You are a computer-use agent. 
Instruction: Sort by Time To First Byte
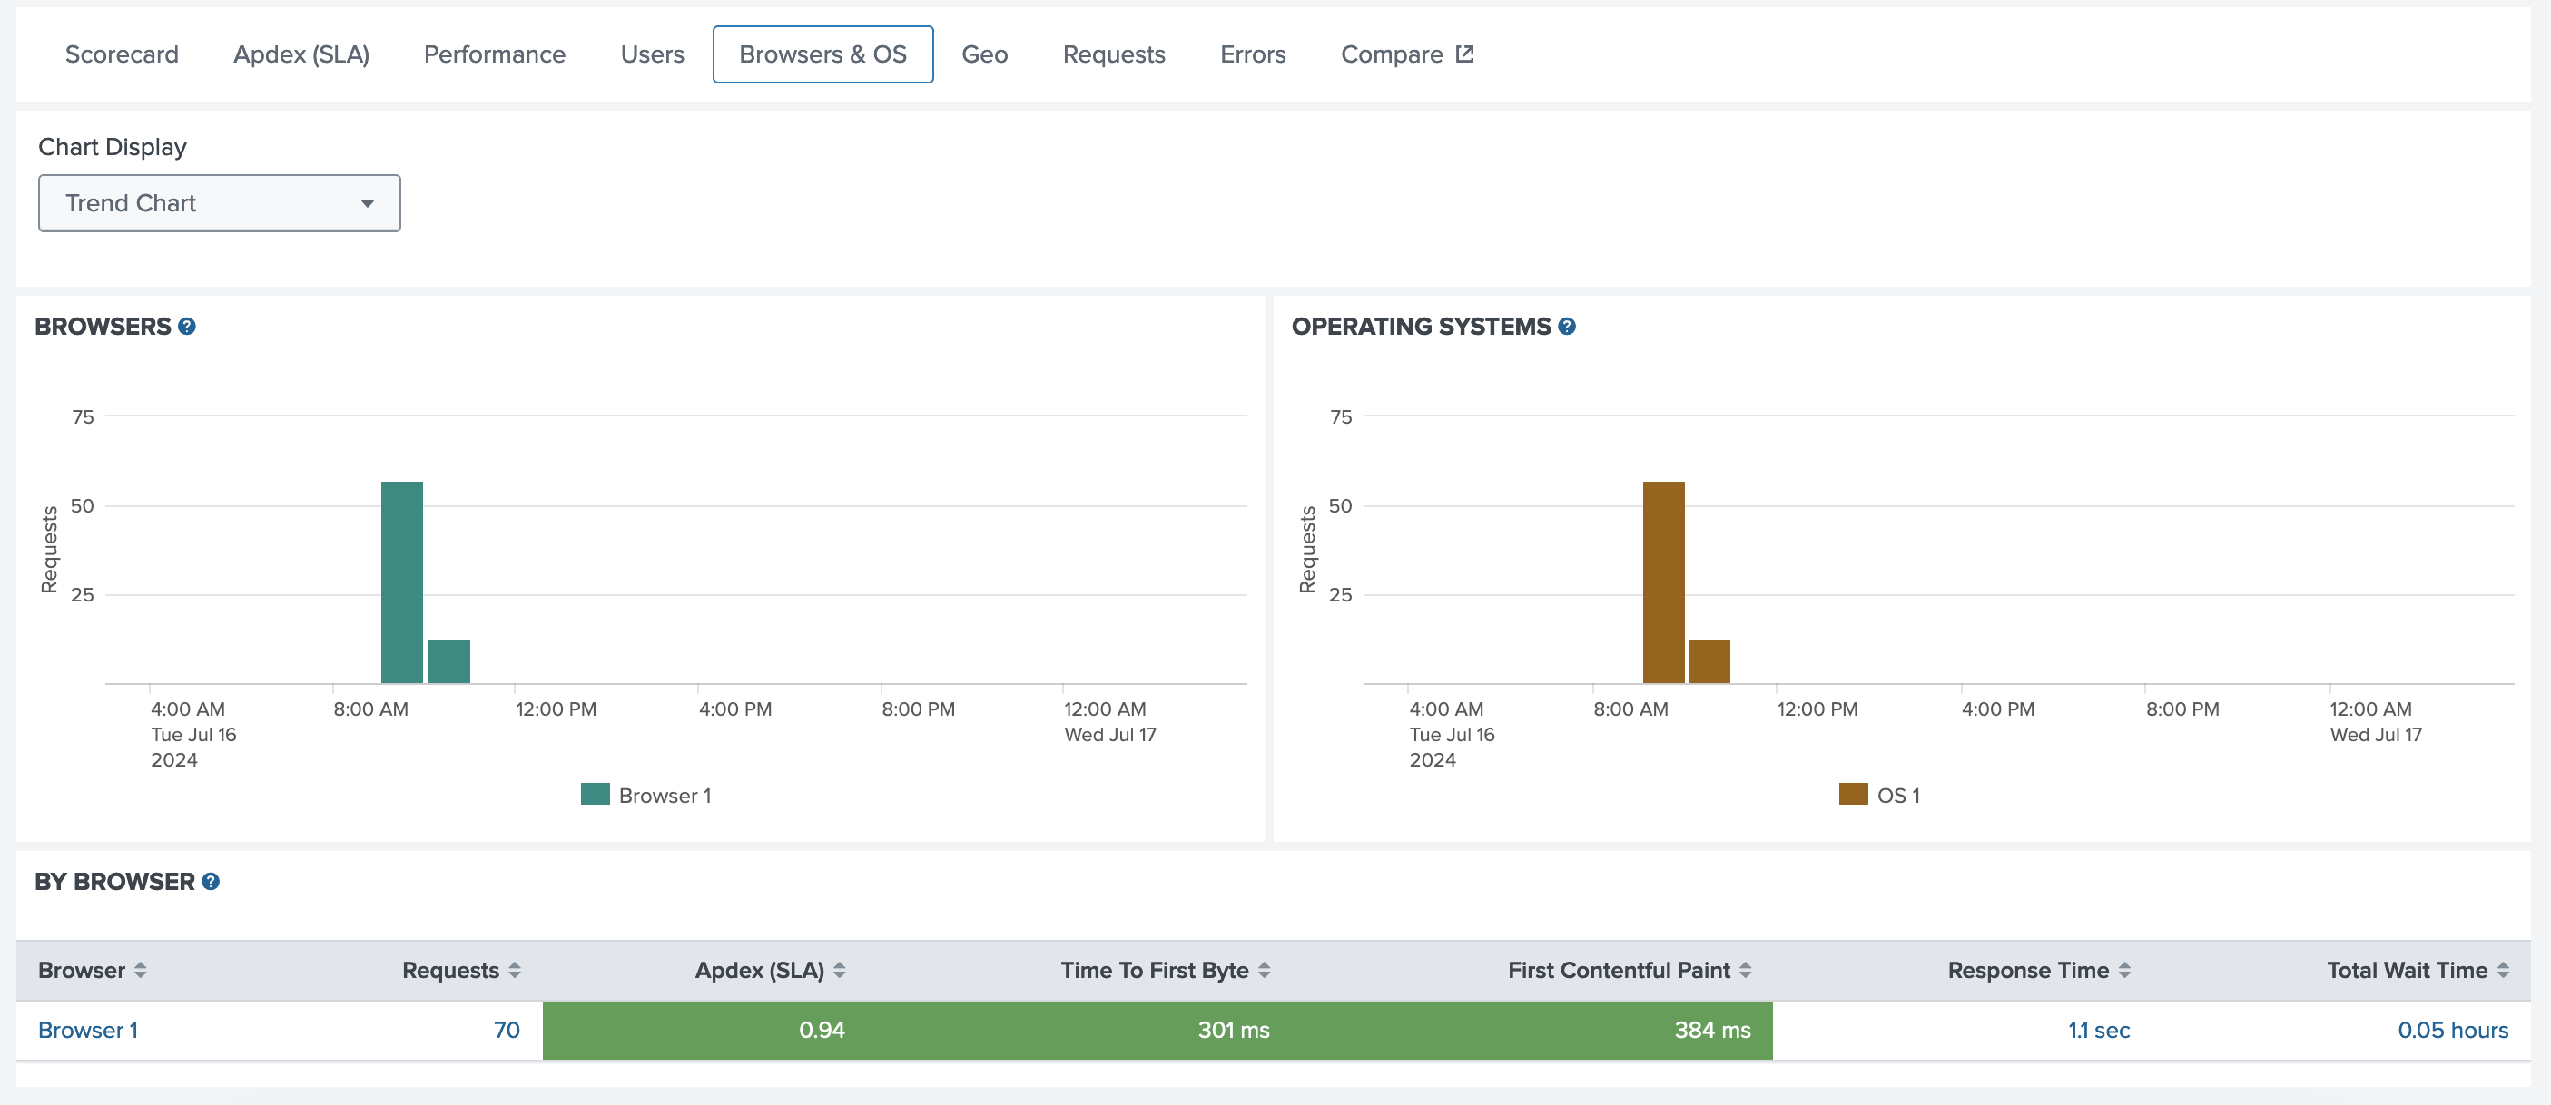[1264, 971]
